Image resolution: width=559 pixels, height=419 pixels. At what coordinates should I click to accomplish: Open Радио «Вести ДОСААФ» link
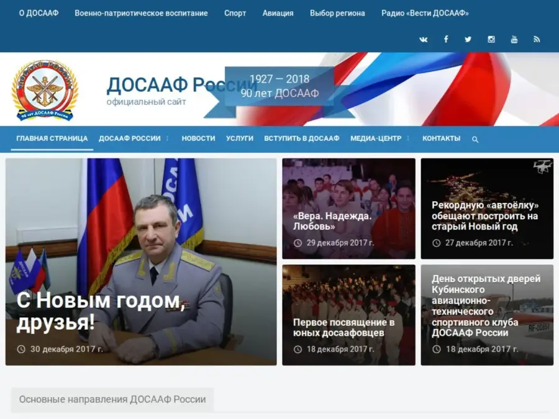[425, 13]
